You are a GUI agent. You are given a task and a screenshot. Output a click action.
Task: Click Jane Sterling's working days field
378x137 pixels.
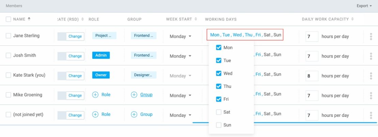point(245,35)
